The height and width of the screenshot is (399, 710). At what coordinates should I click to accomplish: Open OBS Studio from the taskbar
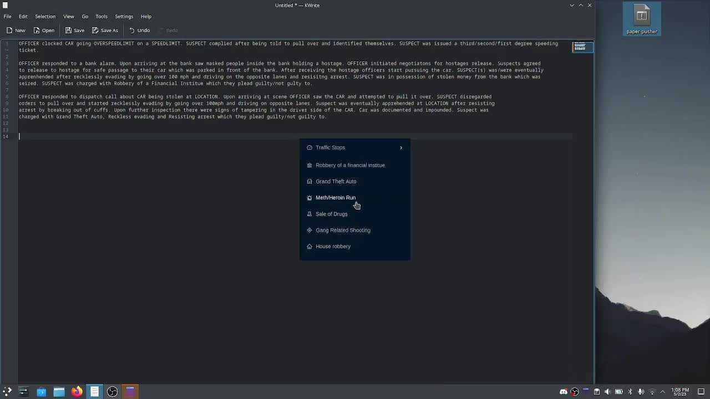(112, 392)
